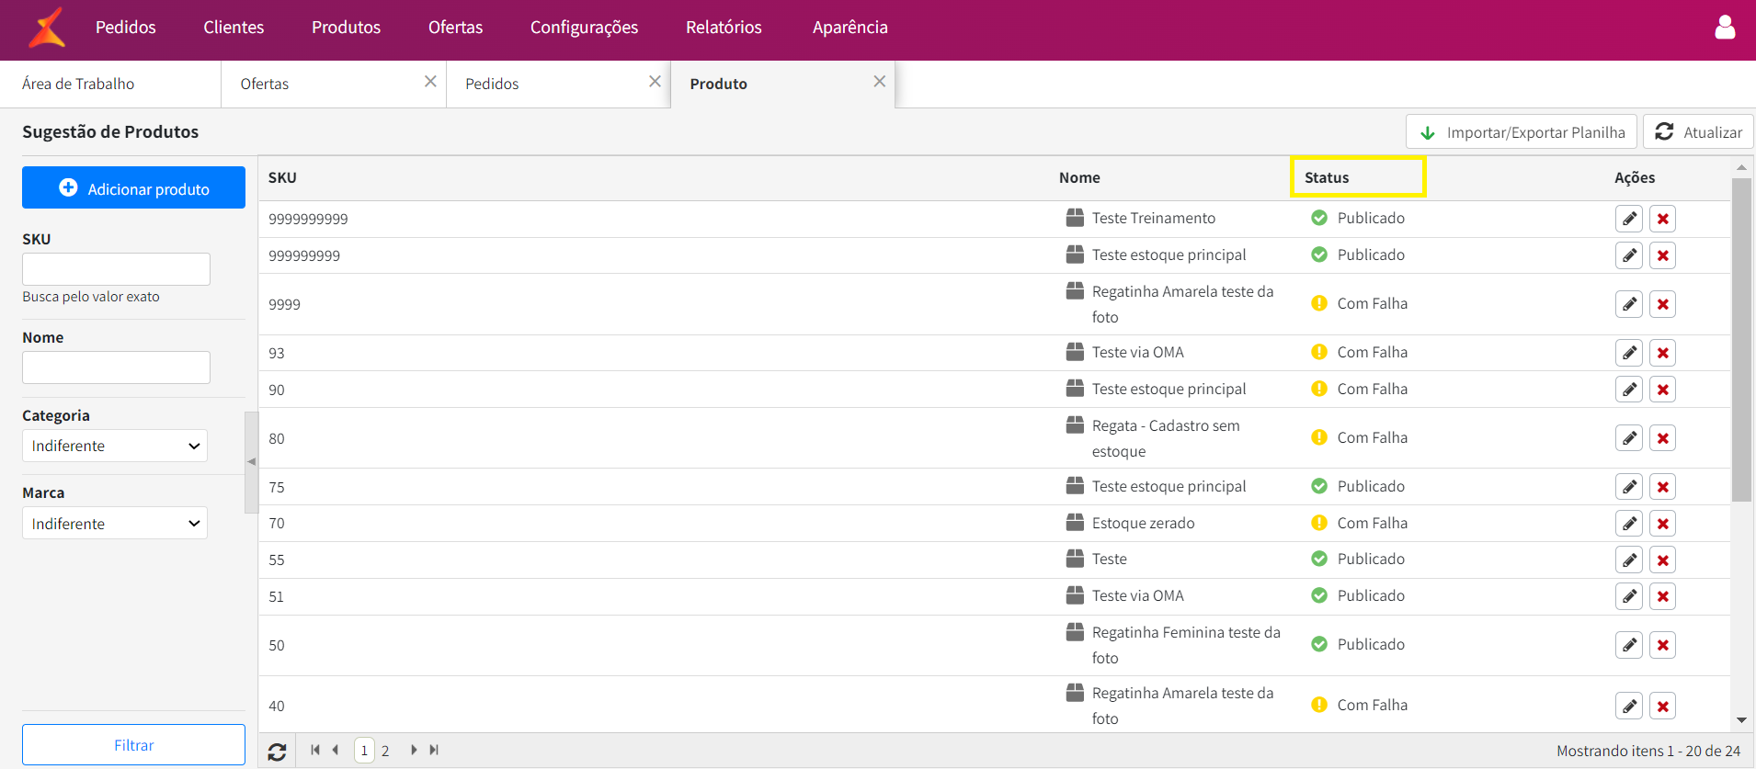
Task: Click the Filtrar button
Action: click(x=133, y=745)
